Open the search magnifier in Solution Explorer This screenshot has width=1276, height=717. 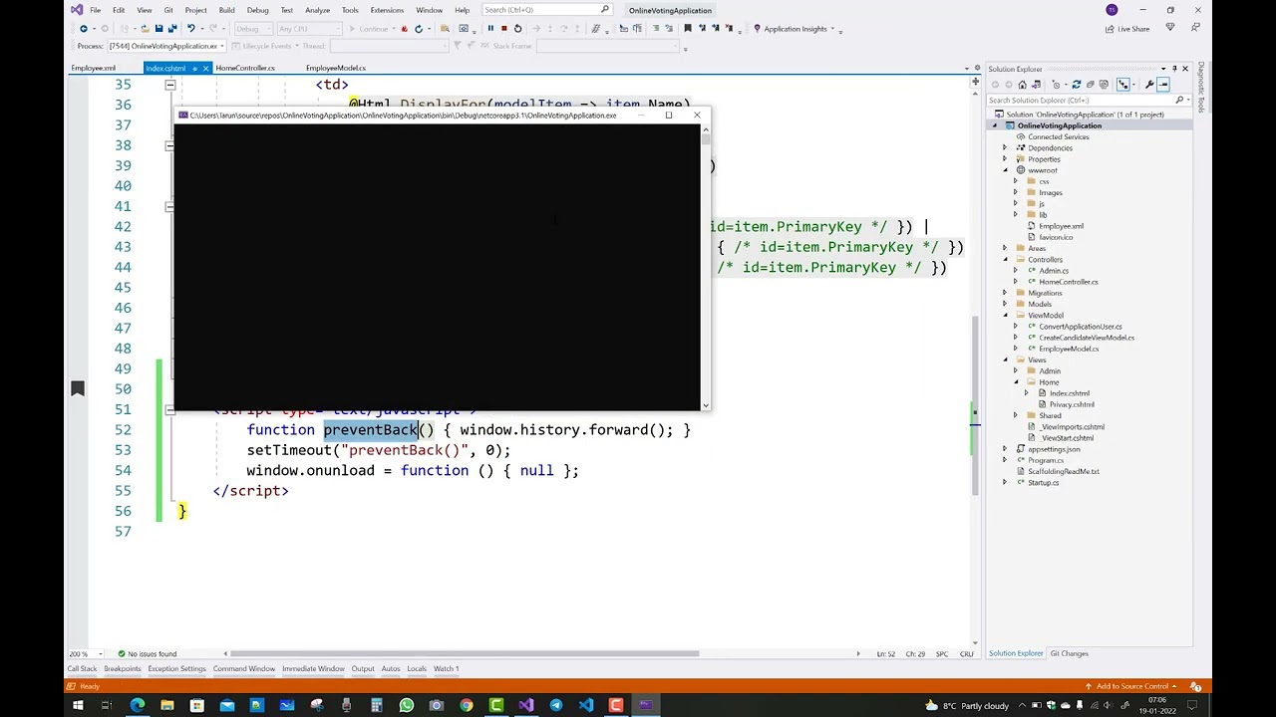tap(1179, 100)
